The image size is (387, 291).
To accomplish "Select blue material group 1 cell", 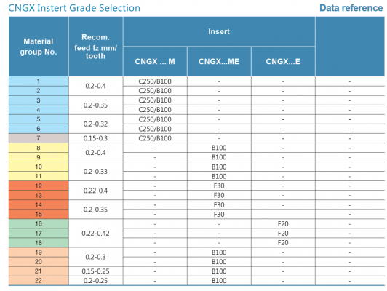I will point(39,81).
